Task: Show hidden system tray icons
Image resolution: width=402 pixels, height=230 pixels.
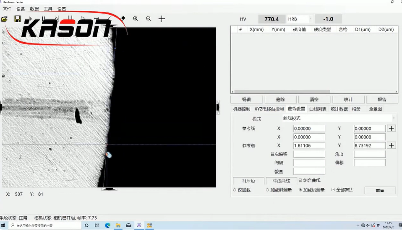Action: coord(358,225)
